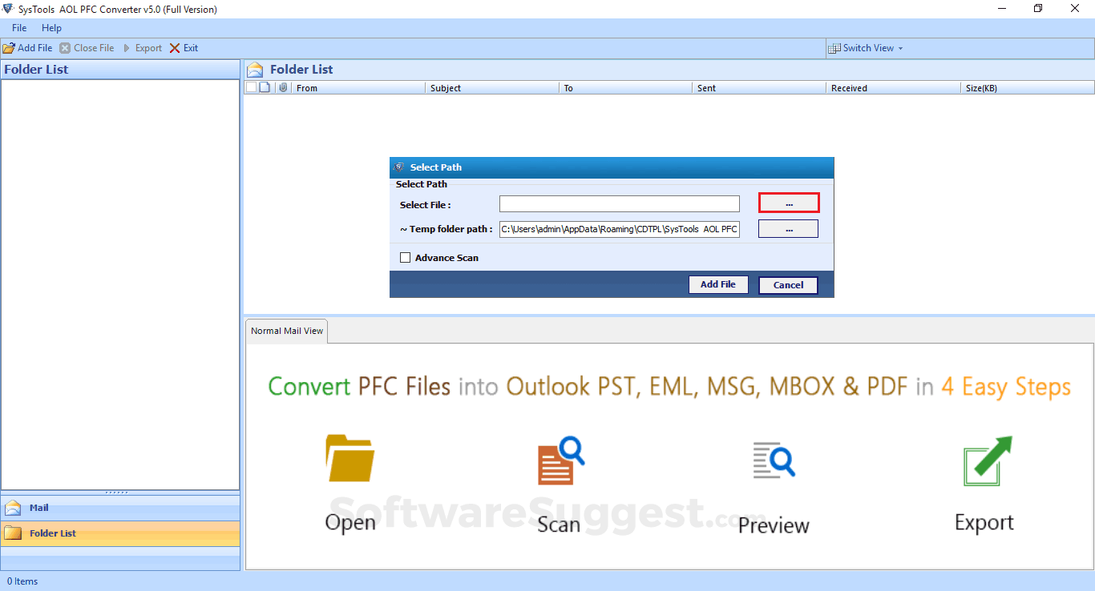Open the Switch View dropdown arrow
Image resolution: width=1095 pixels, height=591 pixels.
coord(900,48)
